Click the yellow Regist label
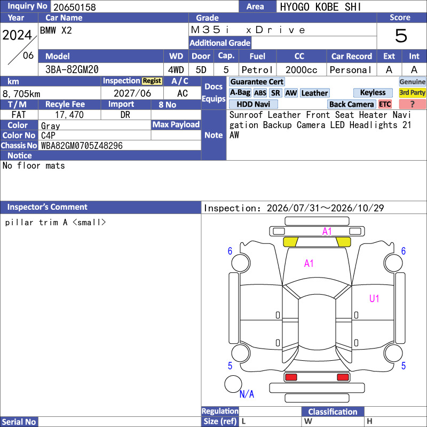 pyautogui.click(x=152, y=81)
